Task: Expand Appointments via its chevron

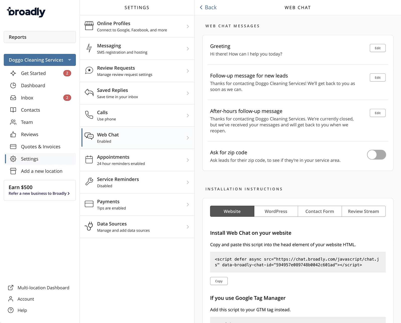Action: (188, 160)
